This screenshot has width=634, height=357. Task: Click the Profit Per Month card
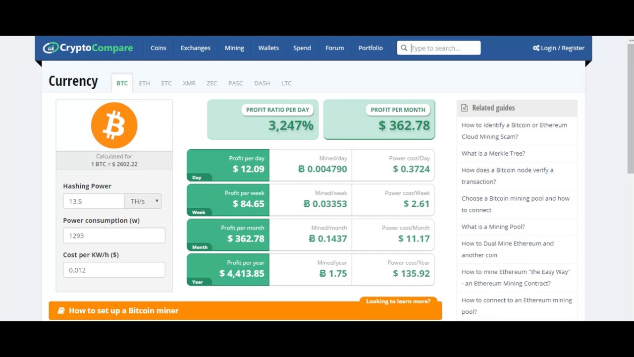pos(379,119)
